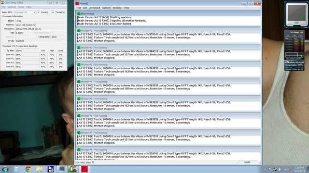Click the red Prime95 taskbar icon
Viewport: 309px width, 173px height.
click(x=84, y=169)
